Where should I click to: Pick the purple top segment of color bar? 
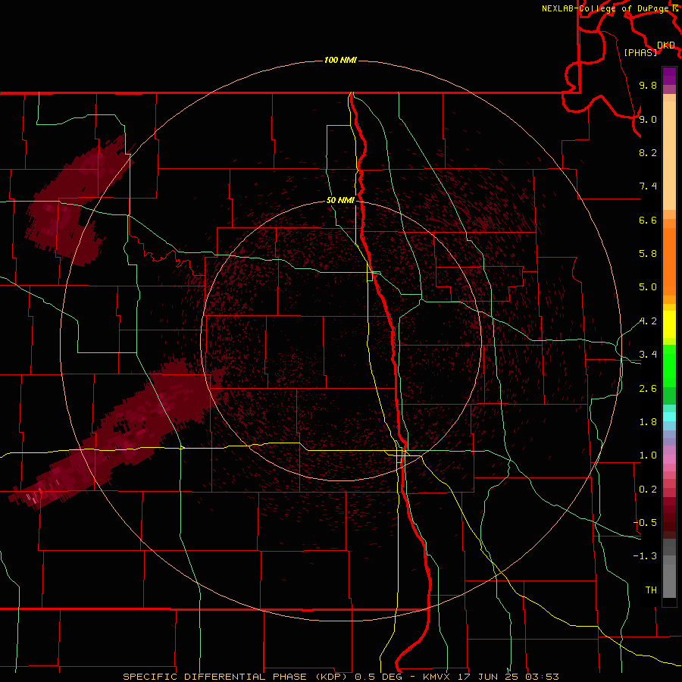[669, 76]
